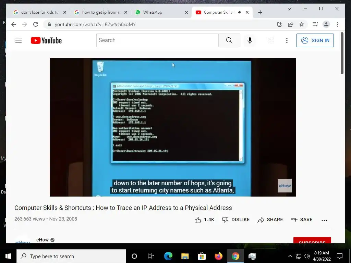Open the tab search dropdown chevron
Viewport: 351px width, 263px height.
tap(289, 9)
